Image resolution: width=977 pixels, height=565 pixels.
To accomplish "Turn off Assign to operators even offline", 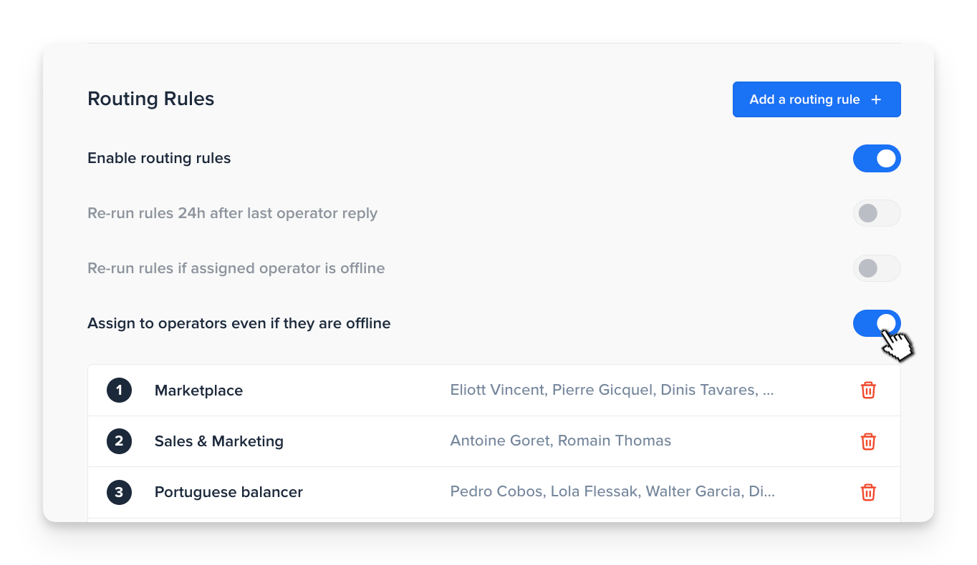I will (x=877, y=323).
